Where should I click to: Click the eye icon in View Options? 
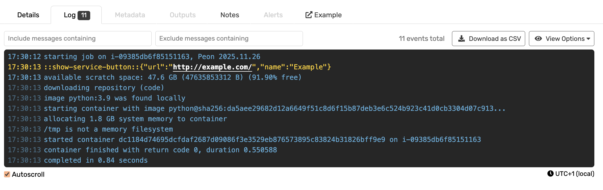(x=538, y=39)
